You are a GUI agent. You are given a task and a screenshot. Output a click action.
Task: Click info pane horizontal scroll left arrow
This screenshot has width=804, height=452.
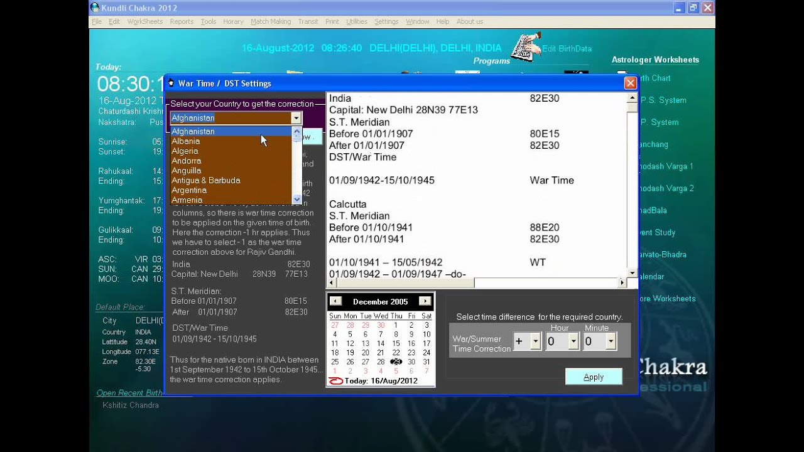pyautogui.click(x=331, y=283)
